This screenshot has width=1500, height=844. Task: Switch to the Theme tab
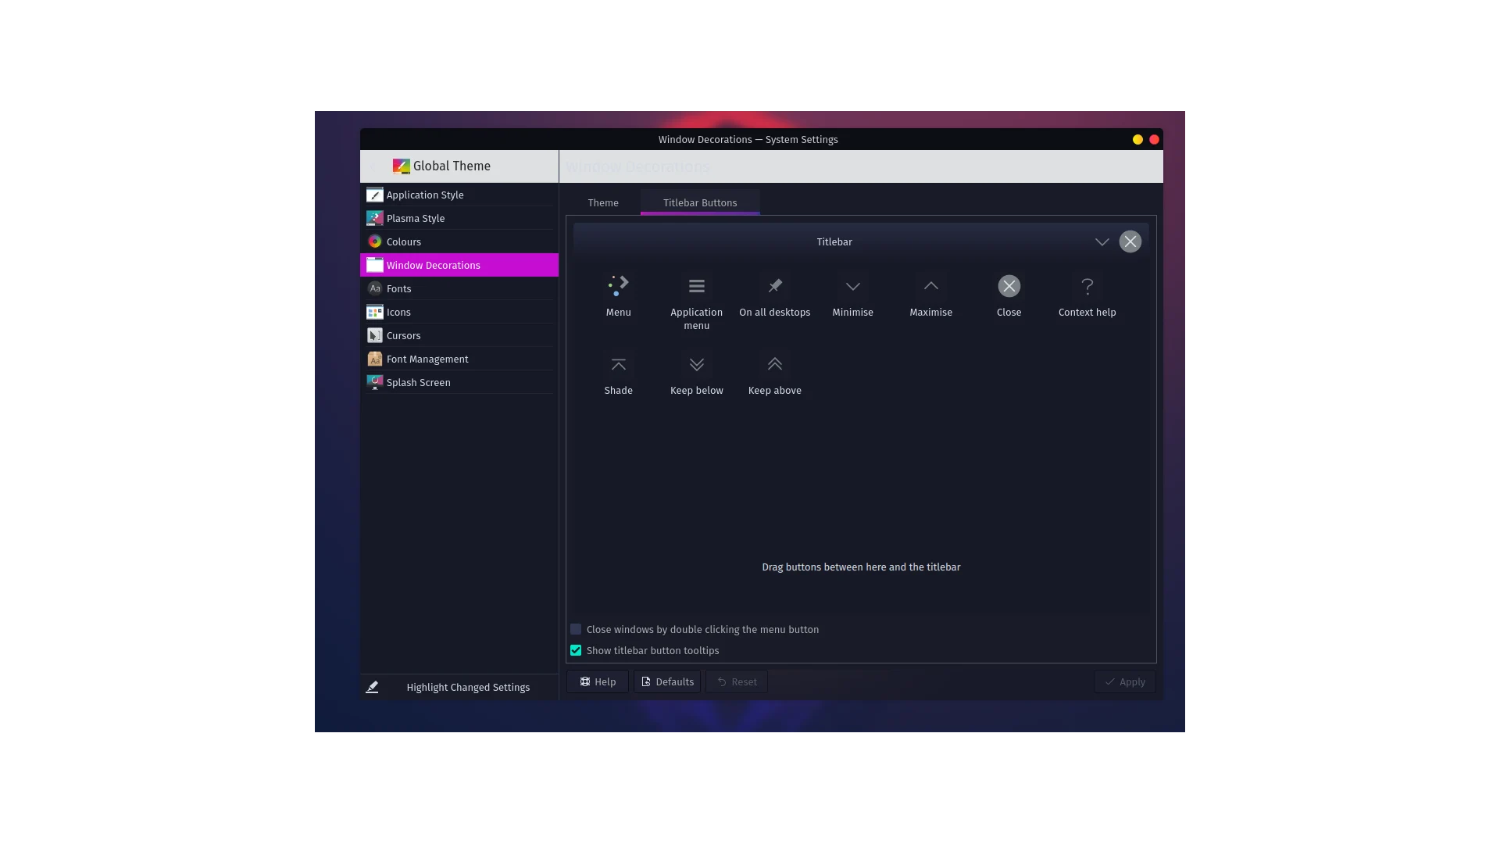click(602, 202)
